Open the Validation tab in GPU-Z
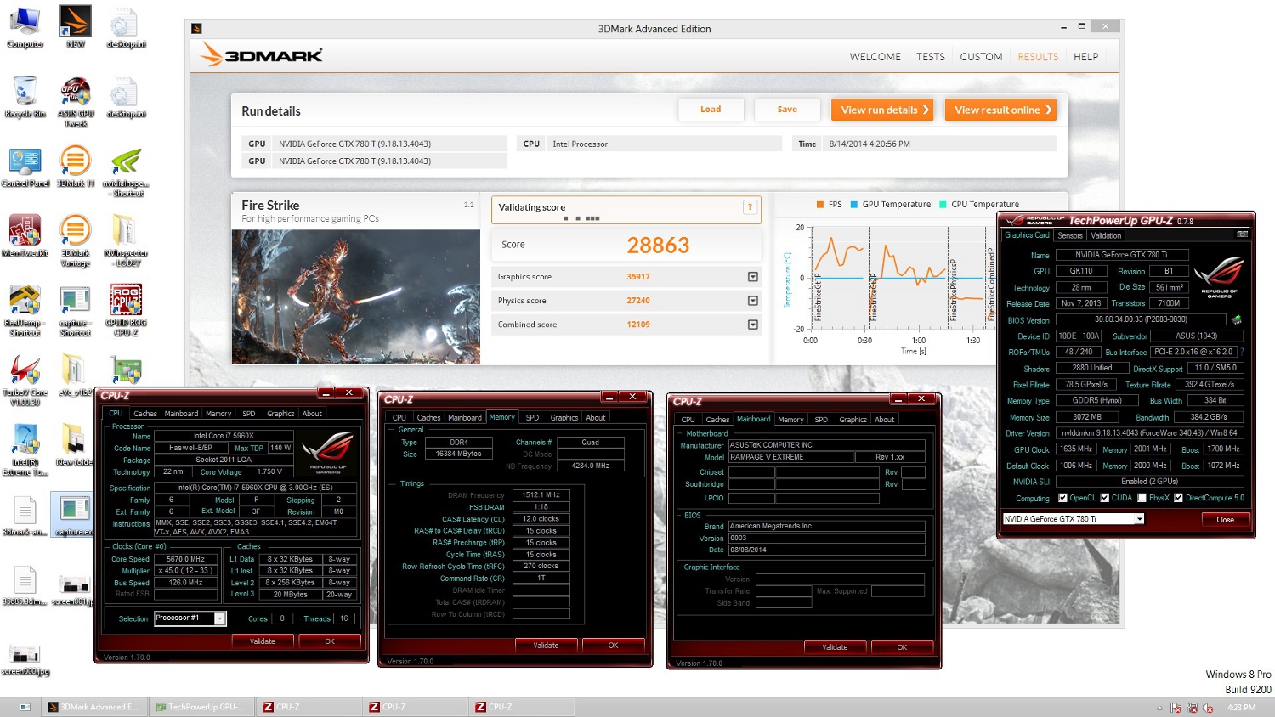 click(x=1106, y=235)
